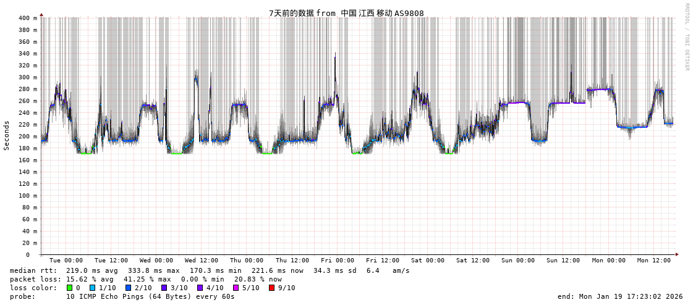Click the 3/10 loss color swatch

click(164, 288)
